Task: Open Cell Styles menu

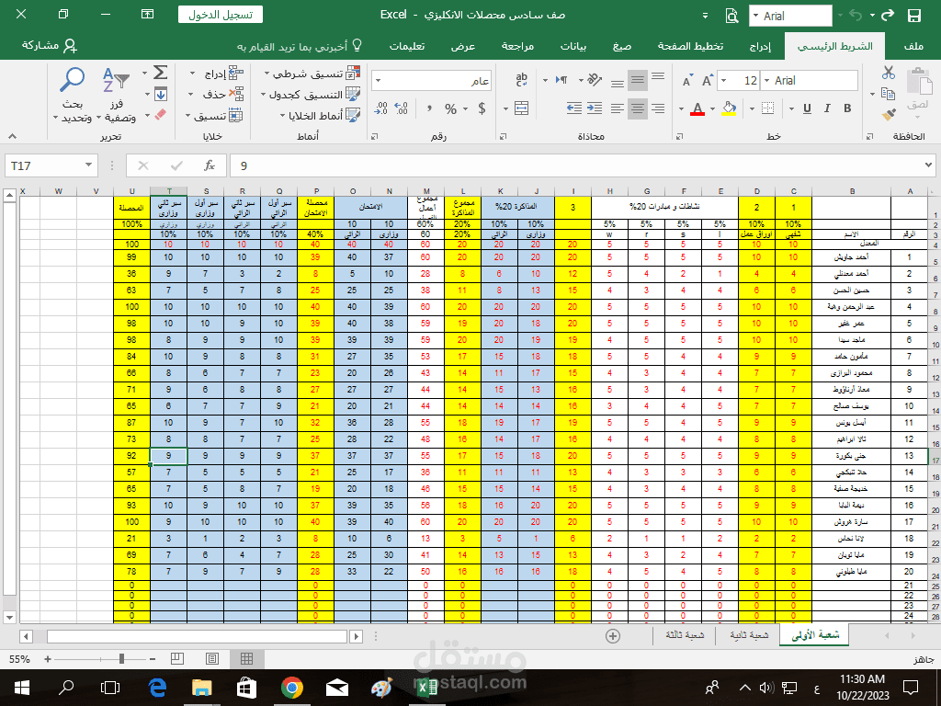Action: tap(320, 115)
